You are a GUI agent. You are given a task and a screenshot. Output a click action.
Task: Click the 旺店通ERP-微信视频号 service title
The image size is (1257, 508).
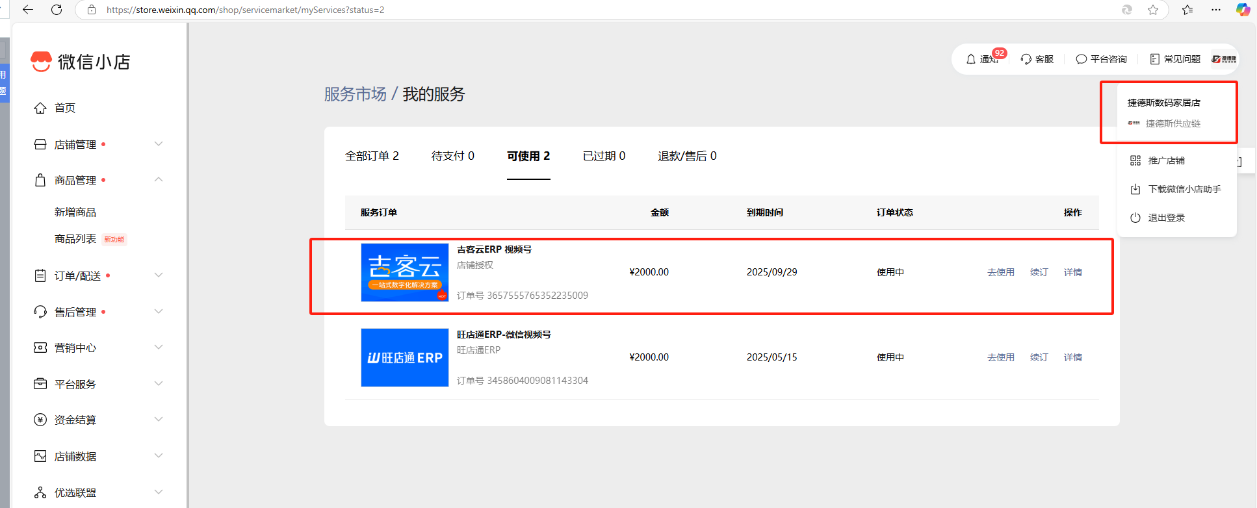[x=504, y=335]
